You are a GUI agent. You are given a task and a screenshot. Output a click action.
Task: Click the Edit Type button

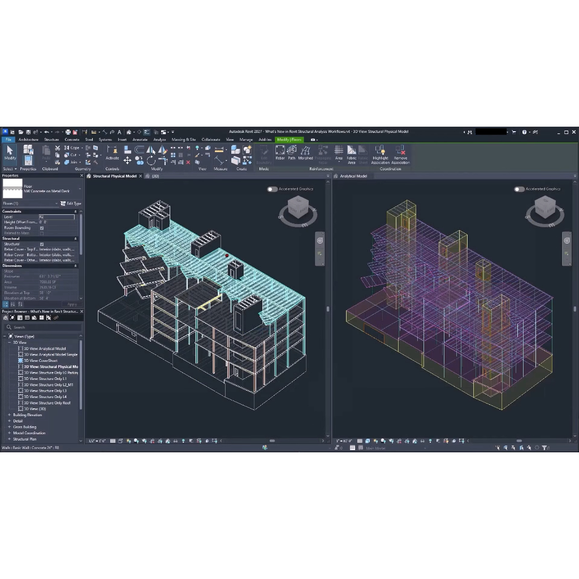pos(71,204)
